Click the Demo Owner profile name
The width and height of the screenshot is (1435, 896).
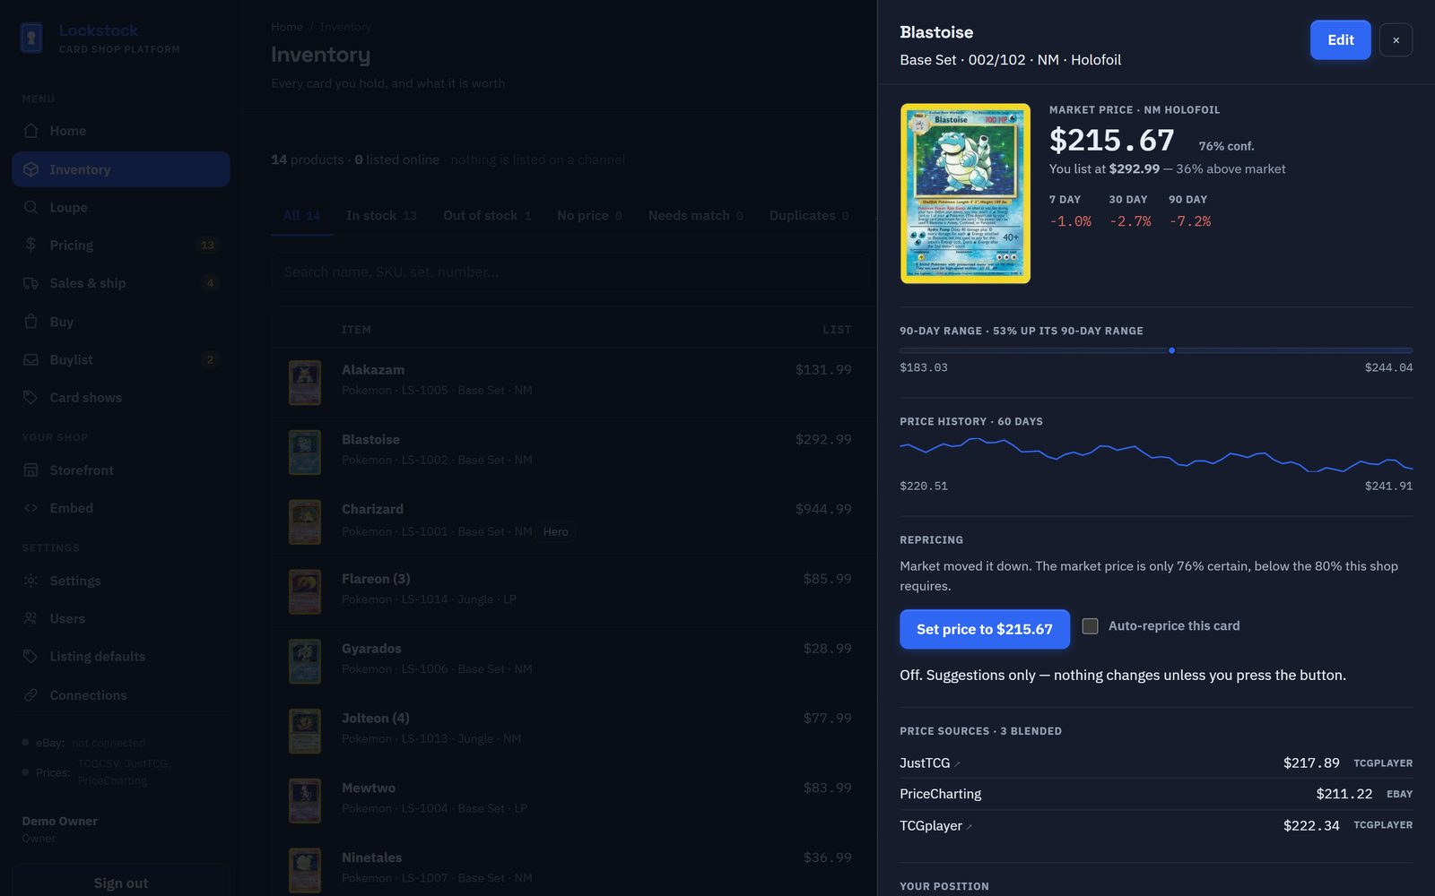point(60,821)
